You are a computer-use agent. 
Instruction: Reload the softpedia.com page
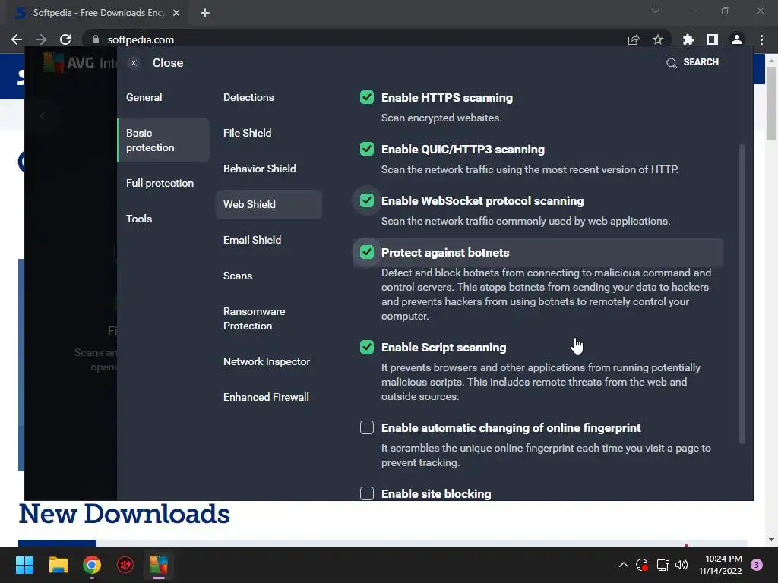pyautogui.click(x=65, y=39)
